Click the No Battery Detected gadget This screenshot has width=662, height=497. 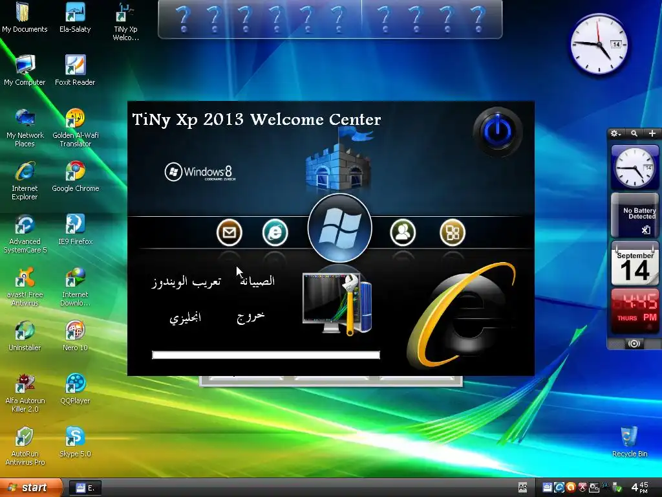[635, 215]
